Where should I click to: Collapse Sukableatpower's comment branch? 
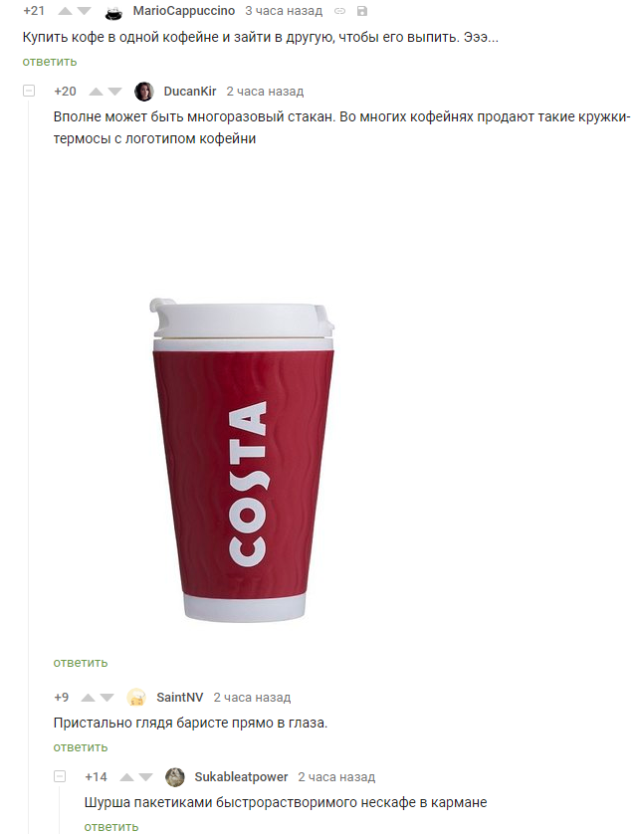pos(60,776)
